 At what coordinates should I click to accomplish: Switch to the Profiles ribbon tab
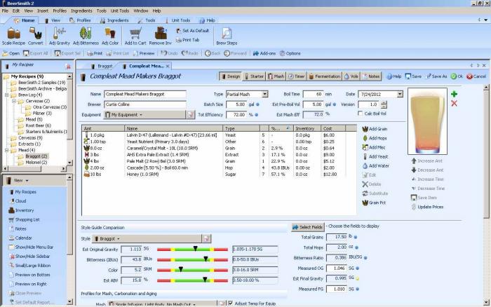click(80, 20)
